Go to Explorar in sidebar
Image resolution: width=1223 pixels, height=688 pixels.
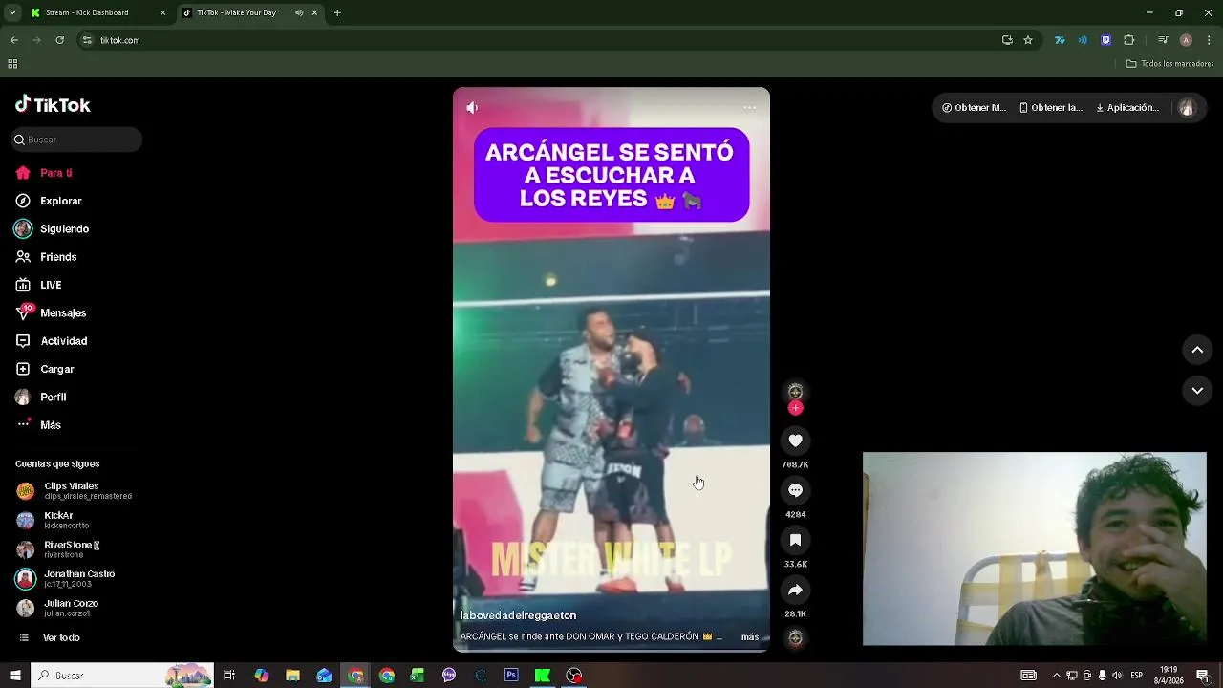click(49, 201)
